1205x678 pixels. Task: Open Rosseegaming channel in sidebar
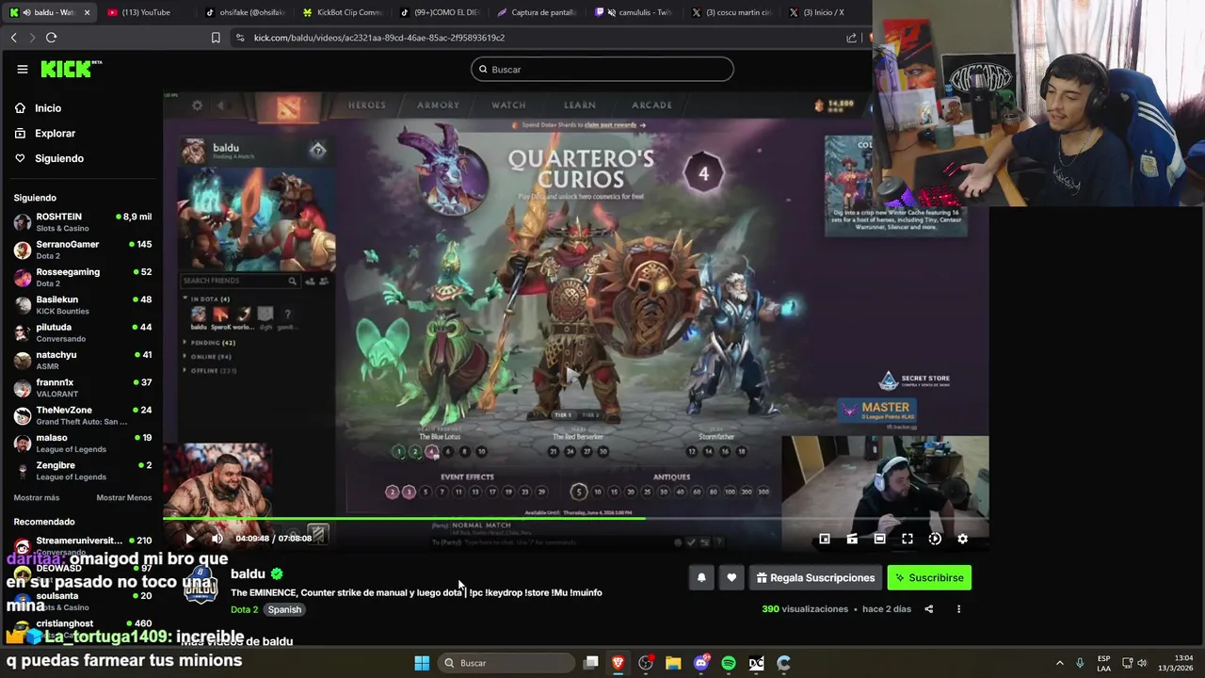[x=83, y=277]
